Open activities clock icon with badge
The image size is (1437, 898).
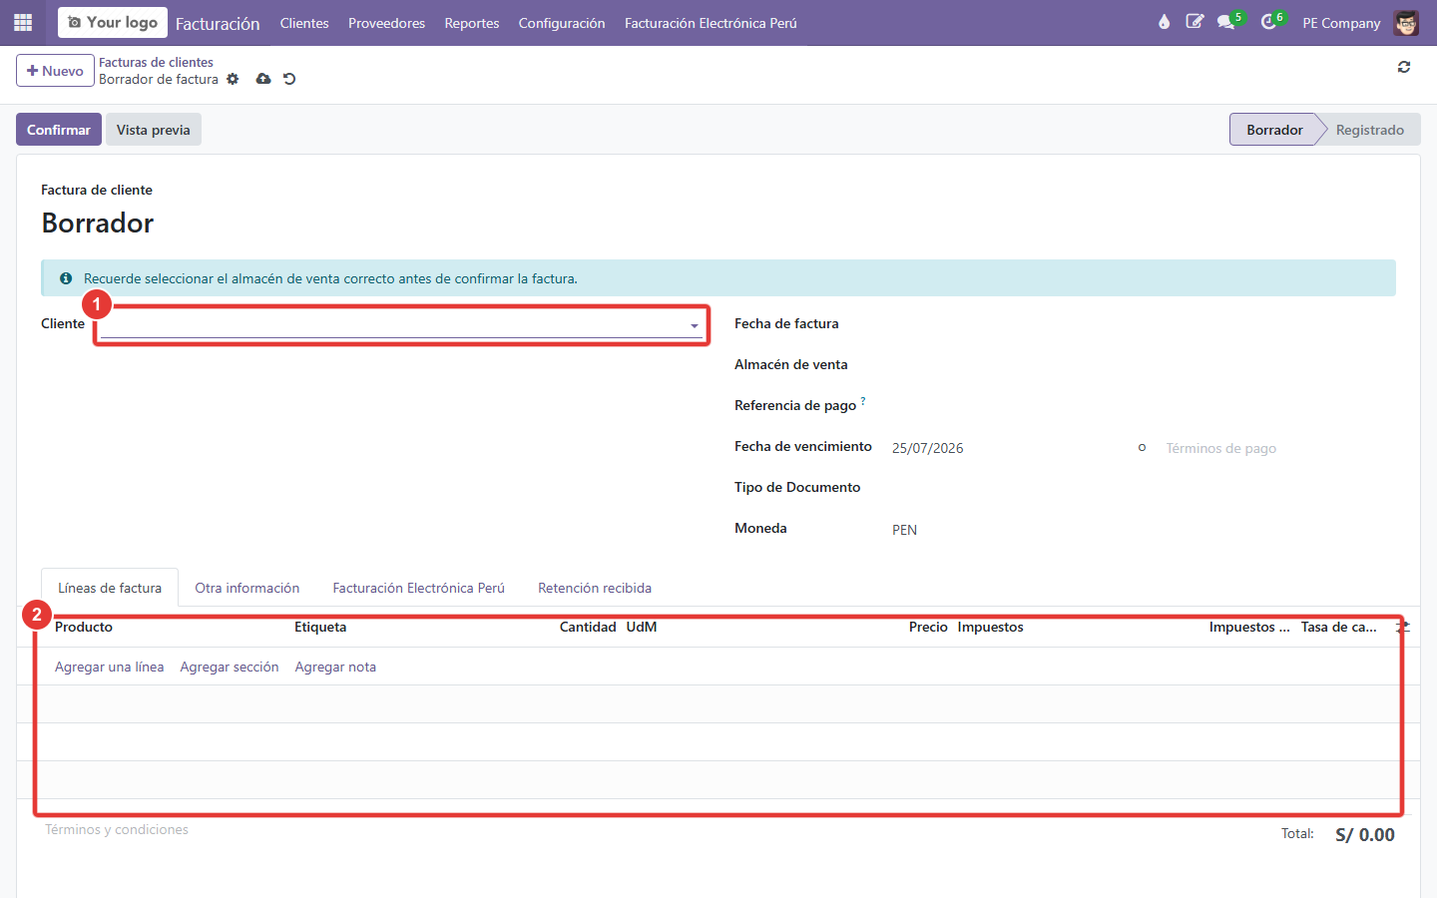click(x=1268, y=22)
